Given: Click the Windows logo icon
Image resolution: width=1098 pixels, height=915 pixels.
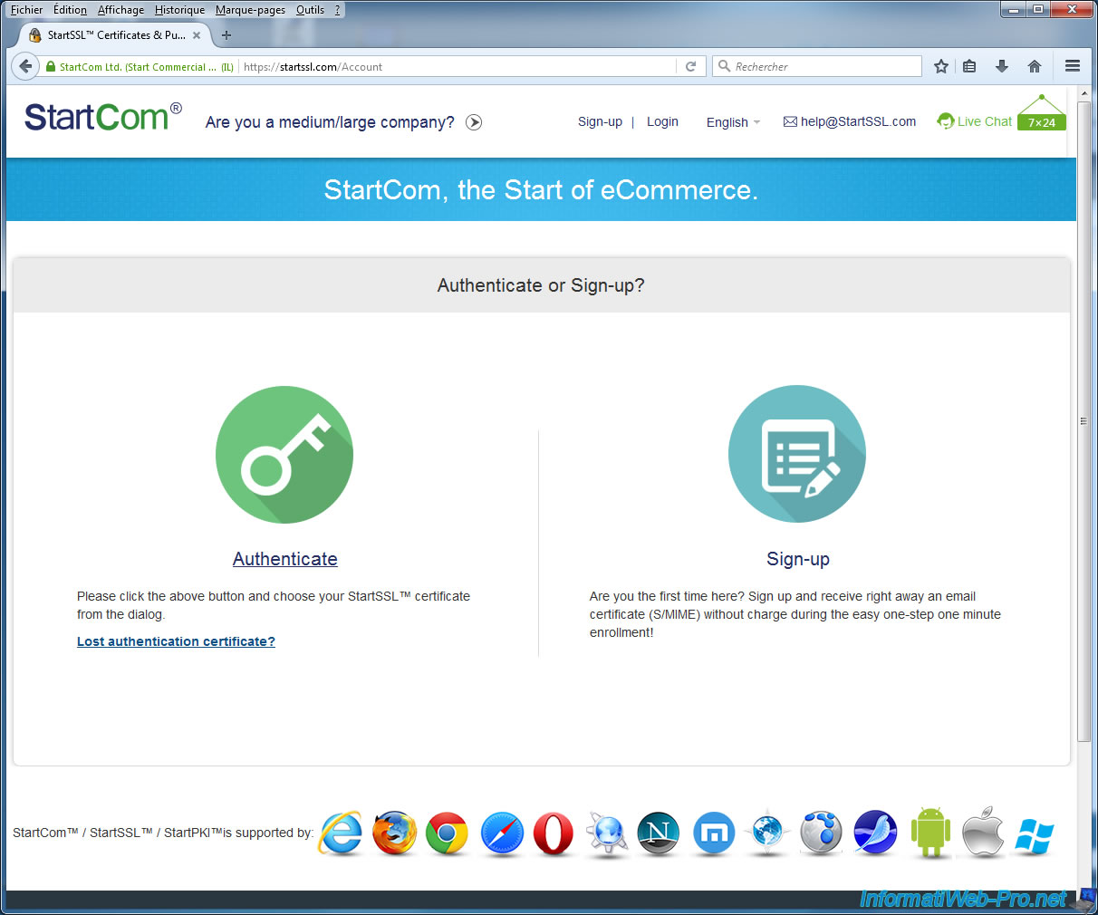Looking at the screenshot, I should point(1035,834).
